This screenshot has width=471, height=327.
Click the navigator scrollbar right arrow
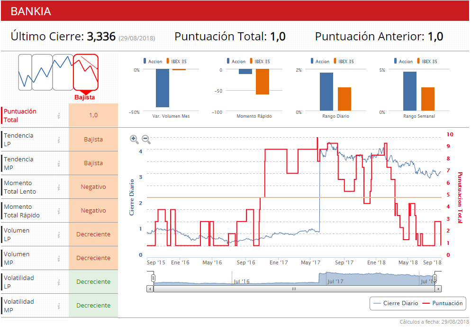coord(438,289)
